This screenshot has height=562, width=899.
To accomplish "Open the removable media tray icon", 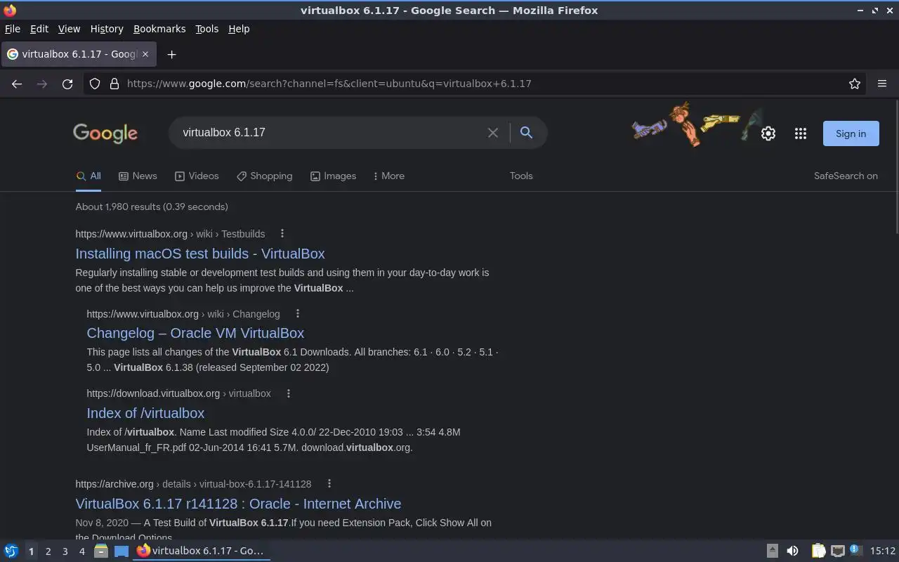I will coord(772,551).
